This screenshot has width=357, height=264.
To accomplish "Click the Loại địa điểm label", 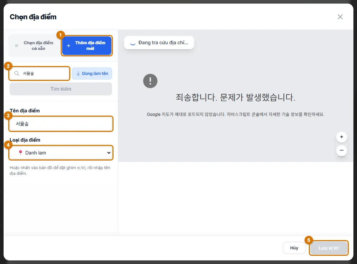I will pyautogui.click(x=25, y=140).
